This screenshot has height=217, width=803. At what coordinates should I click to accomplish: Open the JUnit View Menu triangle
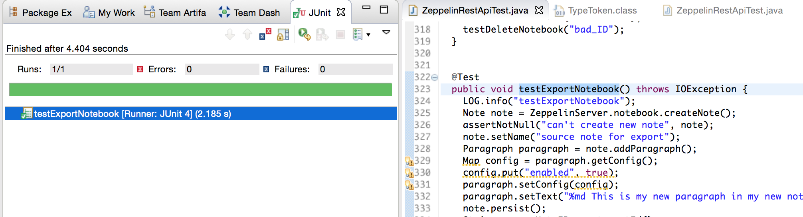pos(386,32)
